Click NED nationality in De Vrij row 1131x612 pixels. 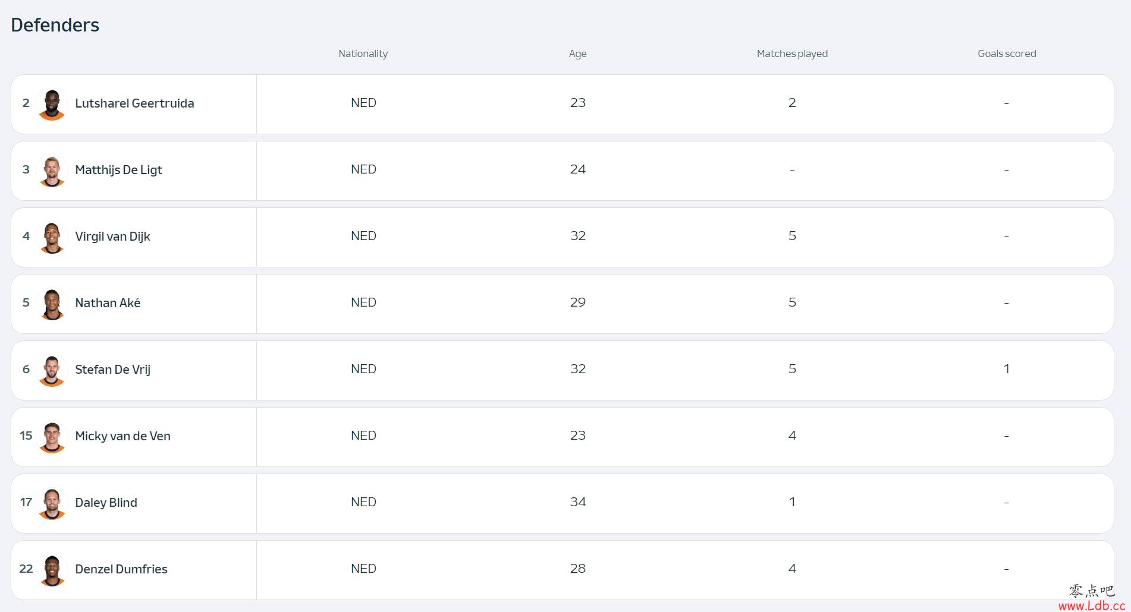click(x=363, y=369)
